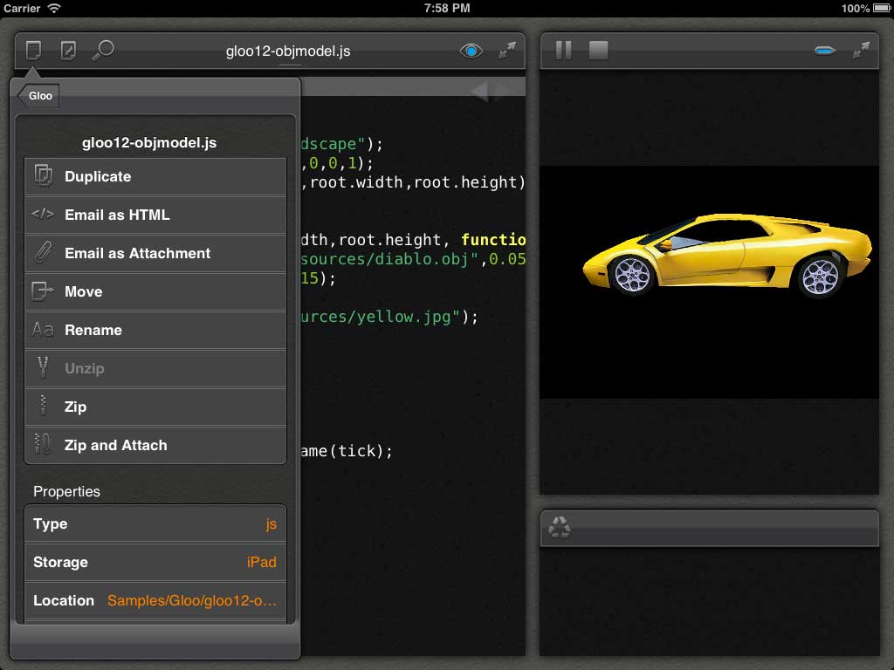The image size is (894, 670).
Task: Clear console with the recycle icon
Action: click(560, 527)
